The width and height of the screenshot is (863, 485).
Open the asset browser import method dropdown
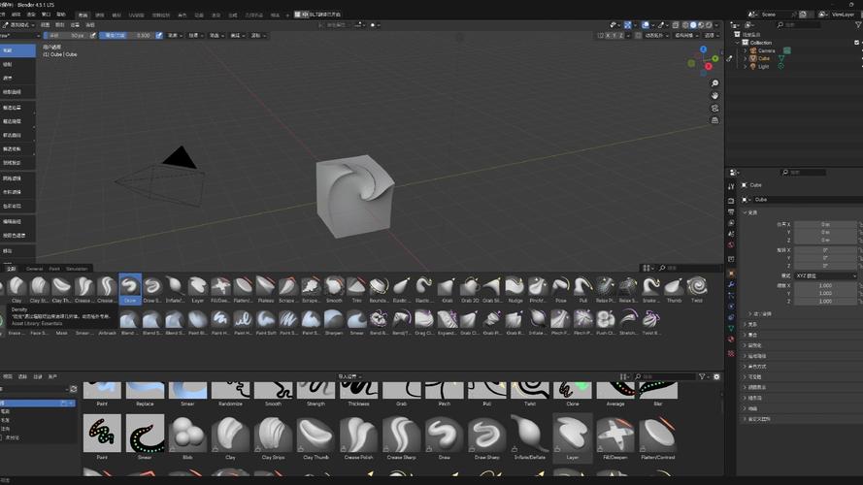[x=350, y=376]
